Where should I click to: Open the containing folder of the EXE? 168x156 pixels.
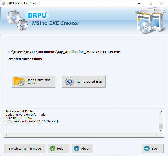tap(33, 81)
